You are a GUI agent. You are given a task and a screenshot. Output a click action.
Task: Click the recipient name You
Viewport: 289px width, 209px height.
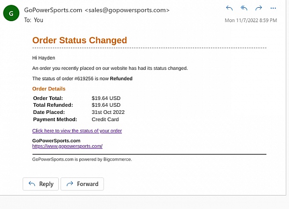pos(39,20)
